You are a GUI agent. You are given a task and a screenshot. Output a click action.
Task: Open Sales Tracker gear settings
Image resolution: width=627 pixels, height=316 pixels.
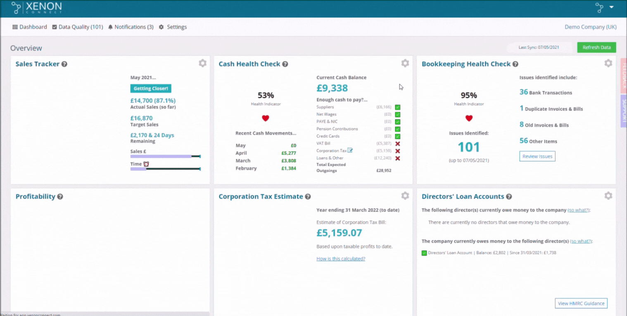202,63
